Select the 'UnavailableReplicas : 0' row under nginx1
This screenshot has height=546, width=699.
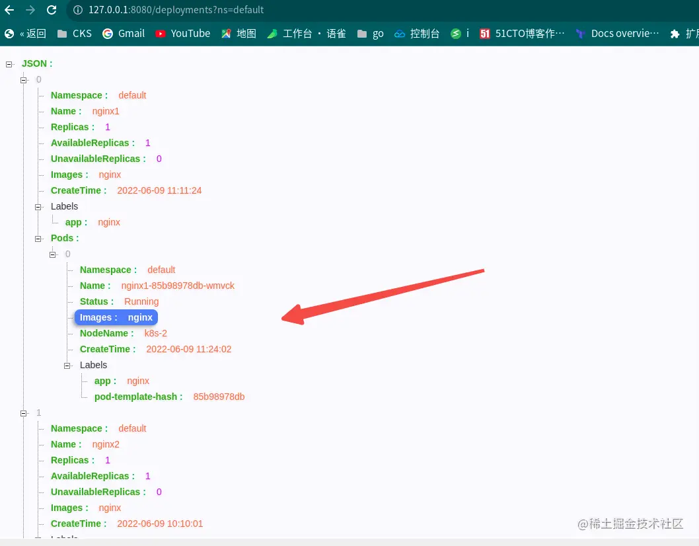[106, 159]
